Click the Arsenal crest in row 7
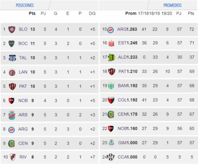198x165 pixels. coord(12,115)
